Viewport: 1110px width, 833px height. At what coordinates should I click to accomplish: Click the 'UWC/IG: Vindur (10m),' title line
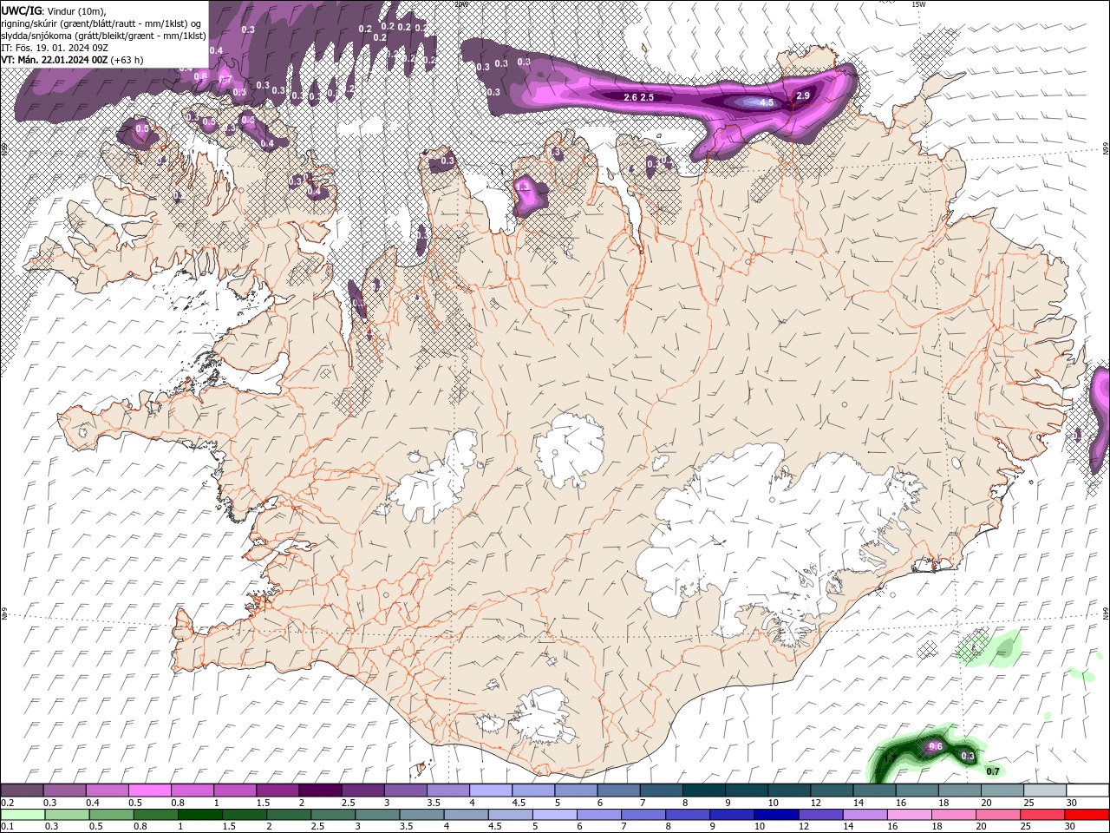pos(54,10)
